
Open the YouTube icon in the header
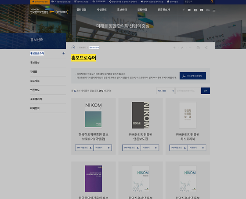click(x=202, y=10)
